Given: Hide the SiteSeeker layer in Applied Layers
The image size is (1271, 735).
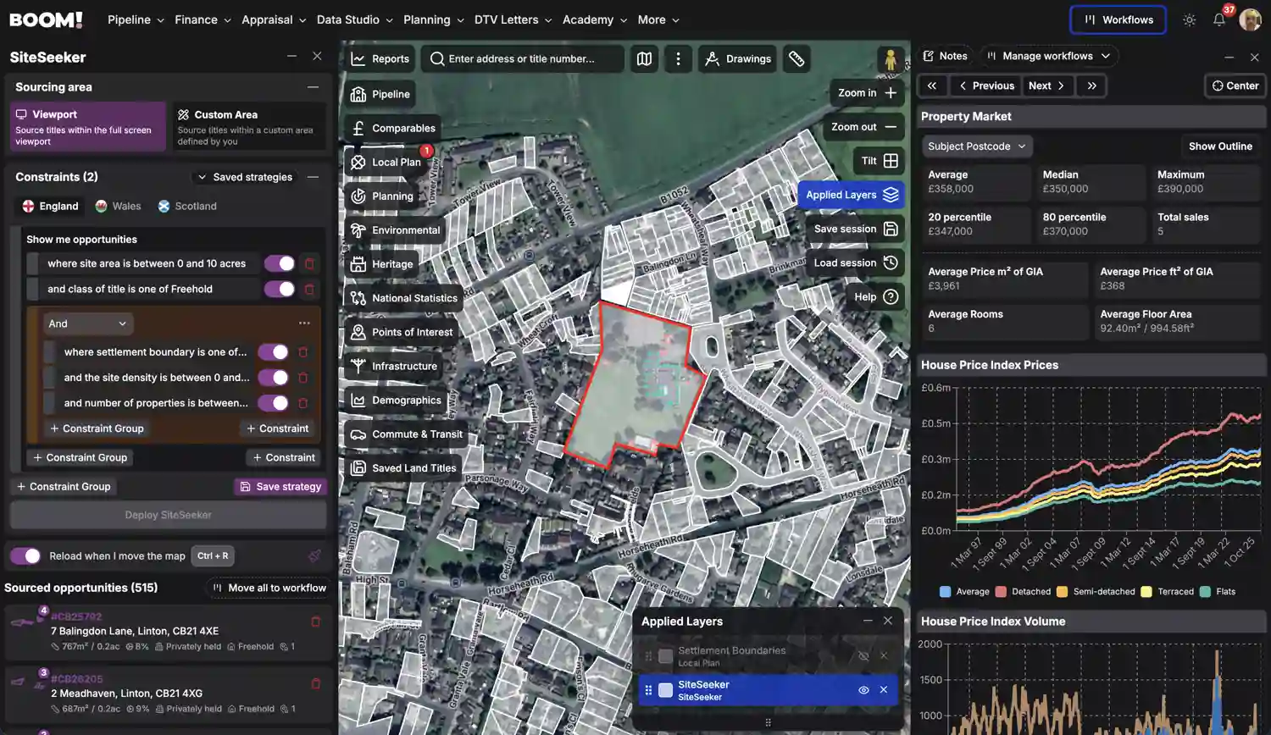Looking at the screenshot, I should (x=863, y=689).
